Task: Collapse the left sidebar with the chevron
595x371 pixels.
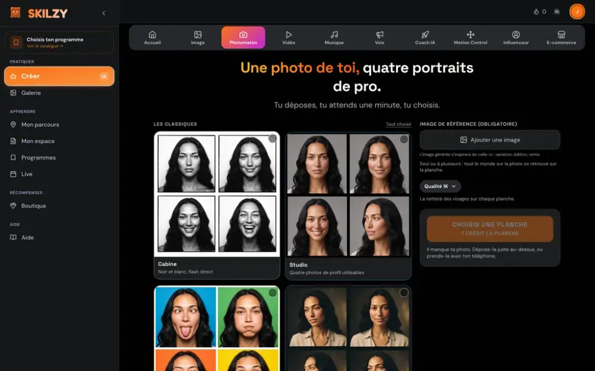Action: [104, 13]
